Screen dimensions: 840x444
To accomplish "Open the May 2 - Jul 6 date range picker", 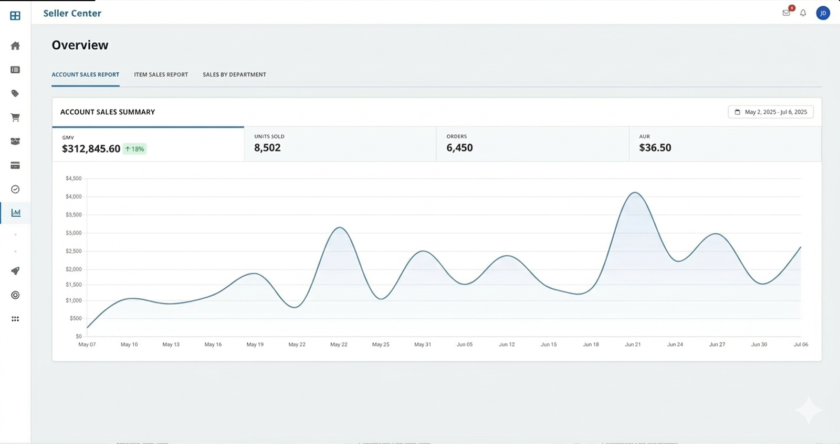I will (770, 112).
